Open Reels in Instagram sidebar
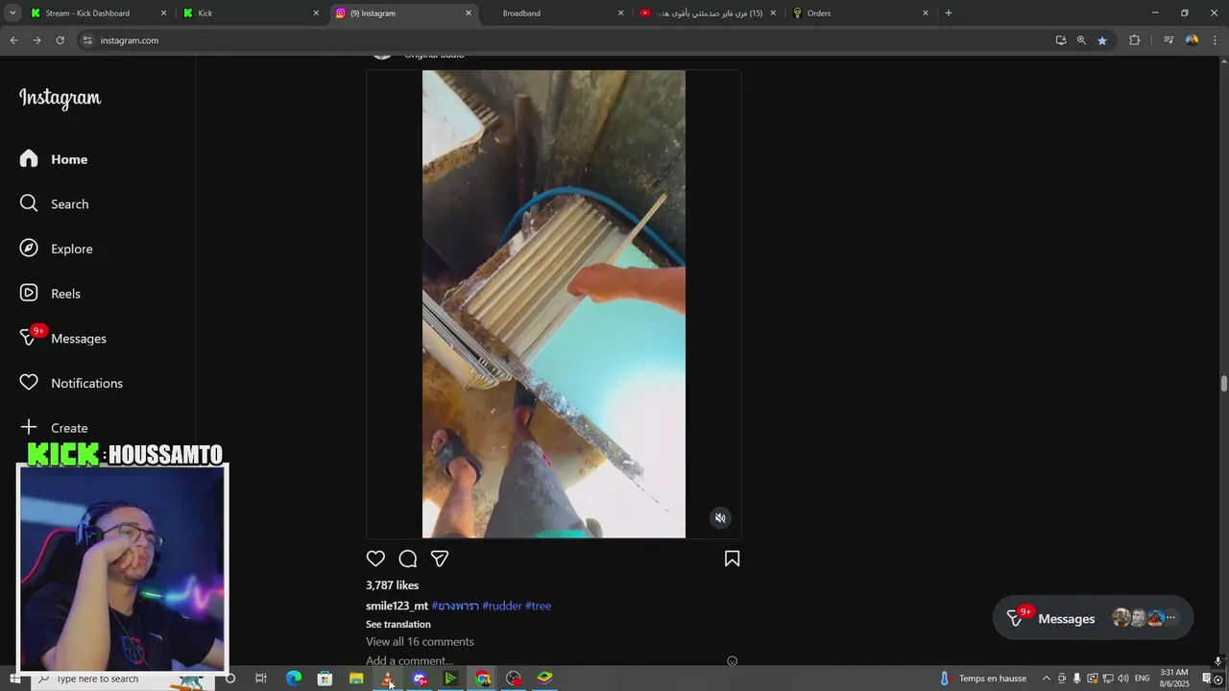Viewport: 1229px width, 691px height. pyautogui.click(x=50, y=294)
